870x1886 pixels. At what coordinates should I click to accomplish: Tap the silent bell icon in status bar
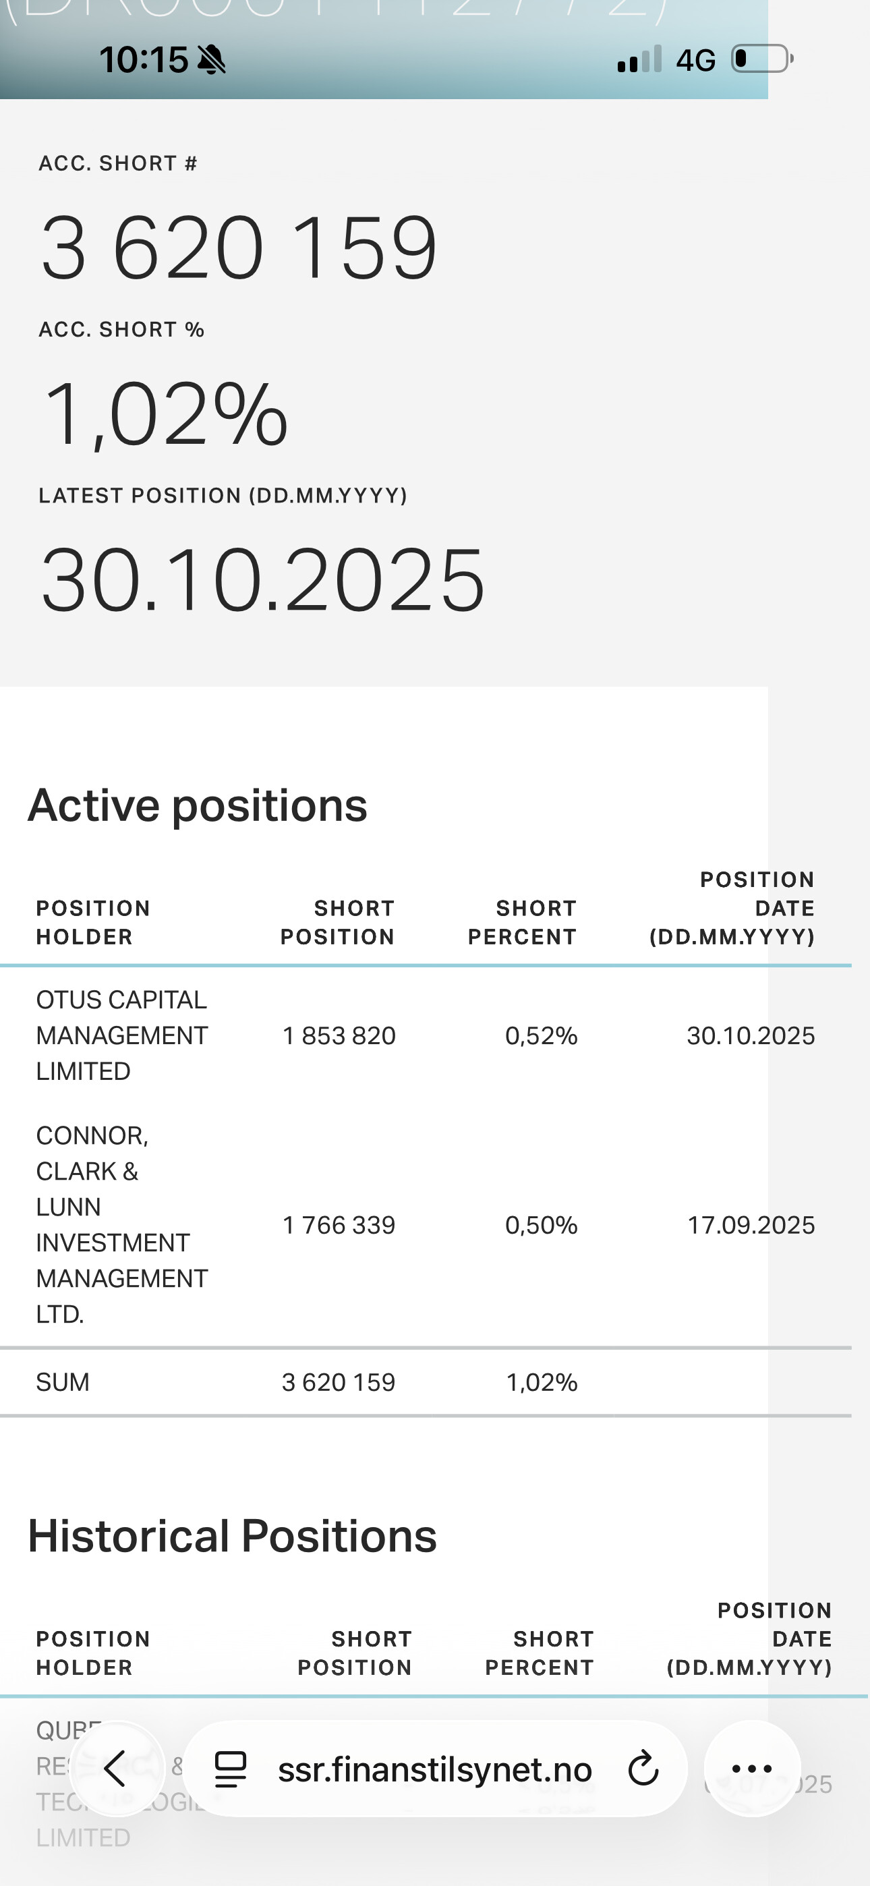pyautogui.click(x=212, y=59)
